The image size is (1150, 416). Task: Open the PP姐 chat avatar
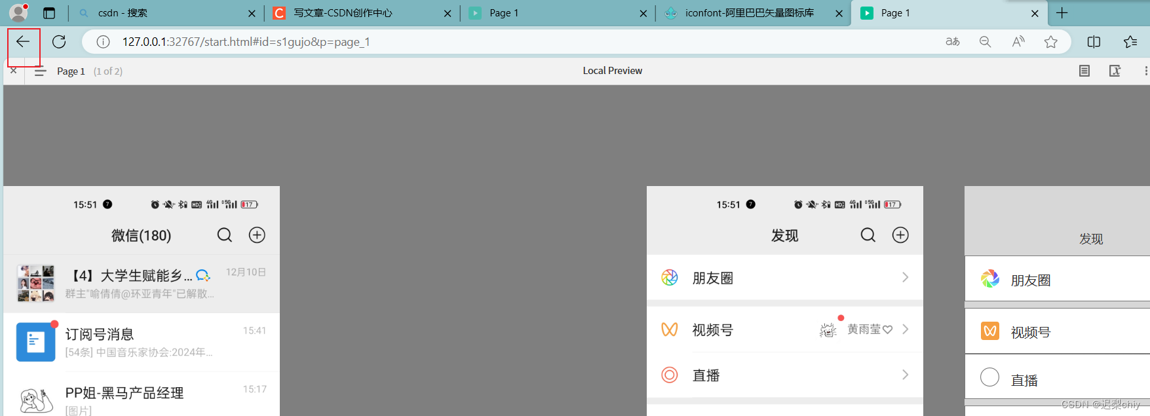[x=36, y=400]
